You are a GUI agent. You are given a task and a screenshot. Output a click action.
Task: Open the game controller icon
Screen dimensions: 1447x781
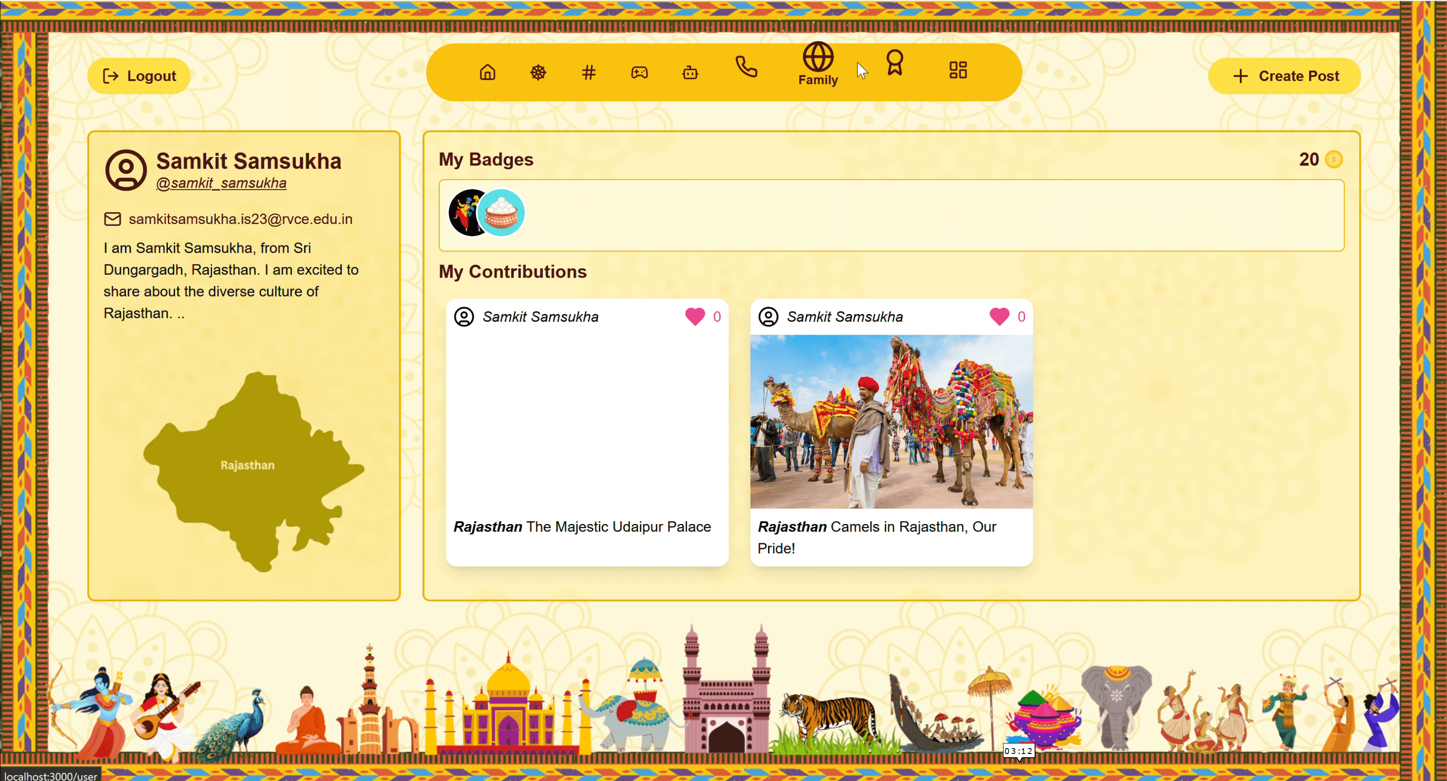pos(639,73)
